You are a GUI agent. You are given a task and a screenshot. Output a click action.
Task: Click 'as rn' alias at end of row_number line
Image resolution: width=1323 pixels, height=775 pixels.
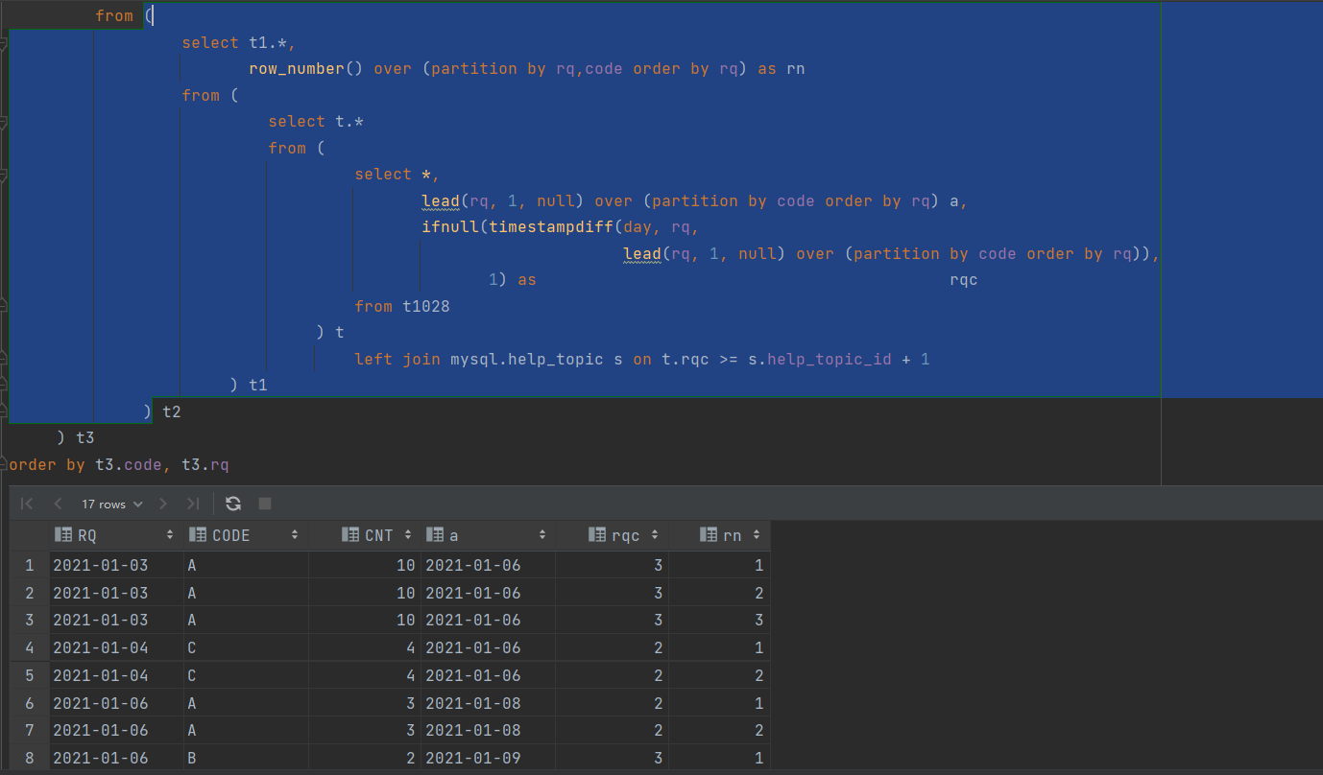click(782, 69)
